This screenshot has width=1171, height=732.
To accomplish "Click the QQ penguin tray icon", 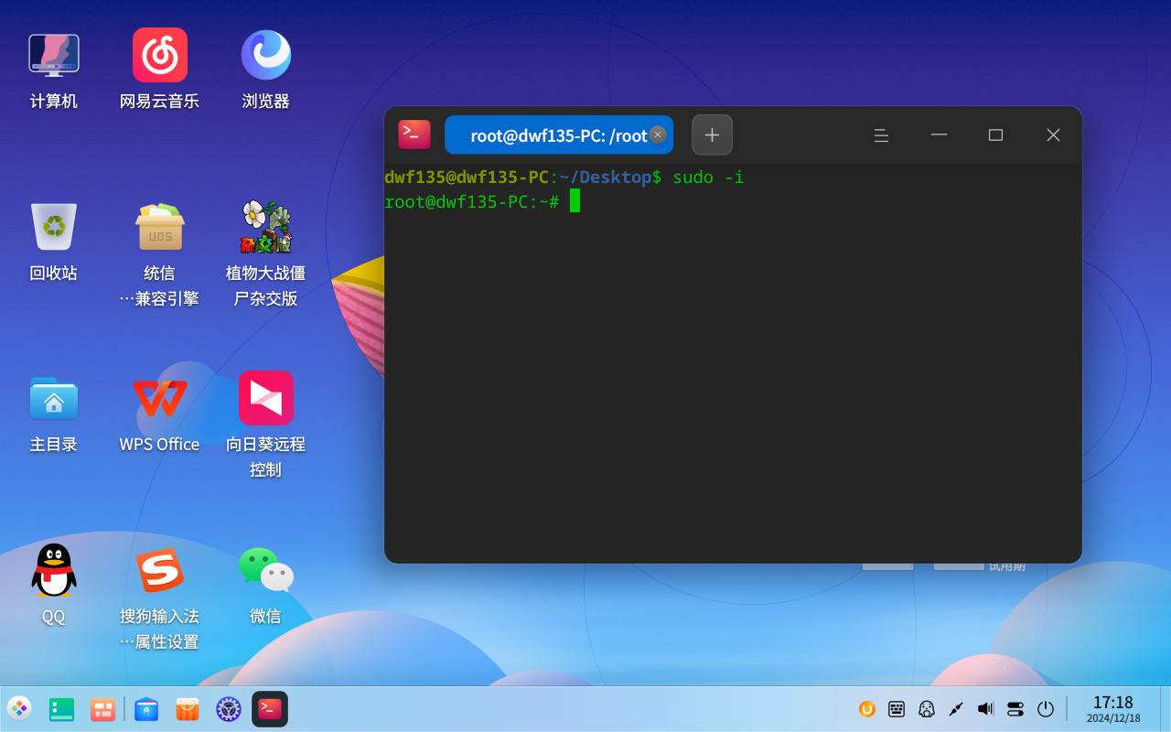I will [927, 708].
